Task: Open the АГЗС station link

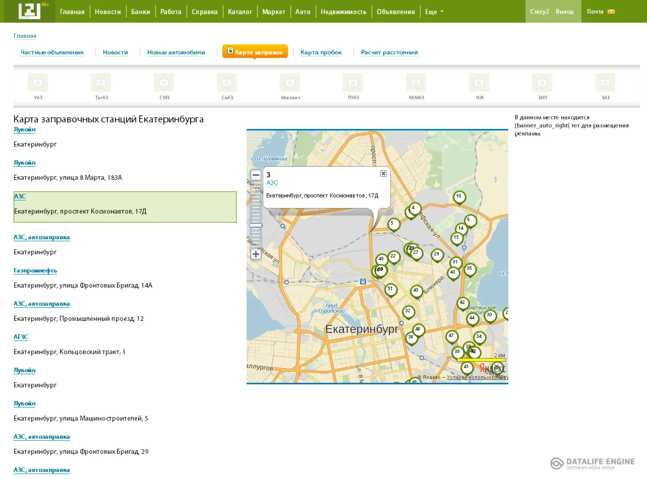Action: (21, 337)
